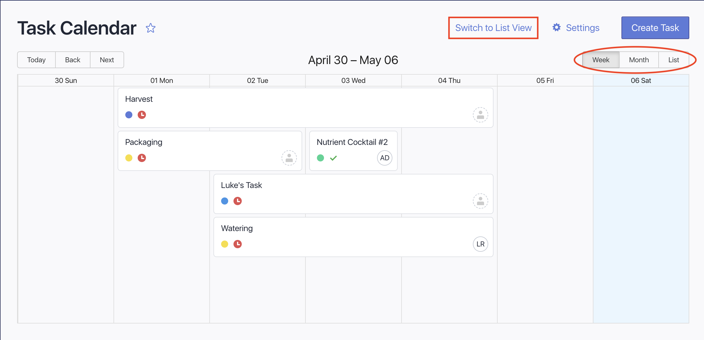Click the AD assignee avatar on Nutrient Cocktail #2
This screenshot has height=340, width=704.
pyautogui.click(x=385, y=158)
